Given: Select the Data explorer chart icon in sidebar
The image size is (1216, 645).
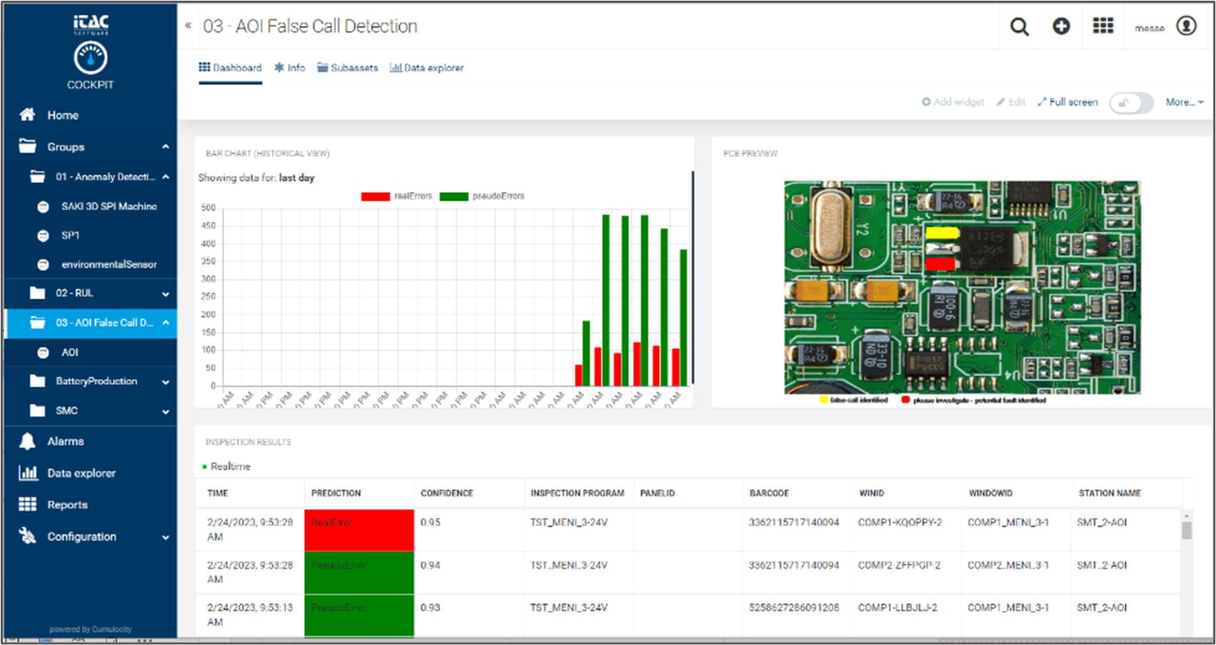Looking at the screenshot, I should point(27,473).
